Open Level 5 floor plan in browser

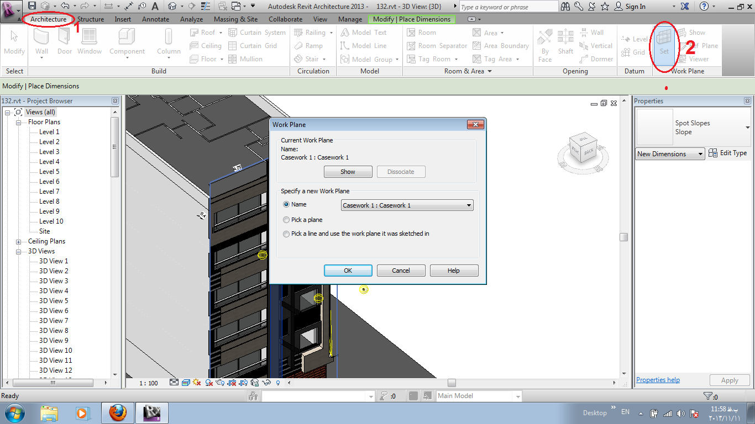coord(49,172)
